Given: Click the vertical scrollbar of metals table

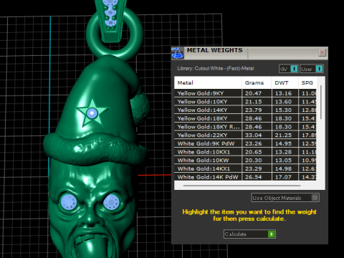Looking at the screenshot, I should [x=321, y=102].
